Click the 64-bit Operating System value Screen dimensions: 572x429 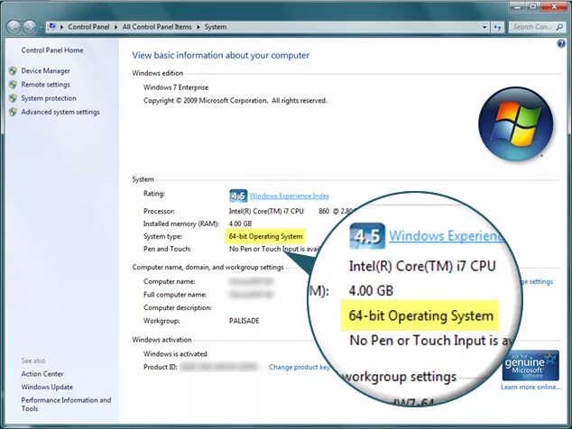point(265,236)
